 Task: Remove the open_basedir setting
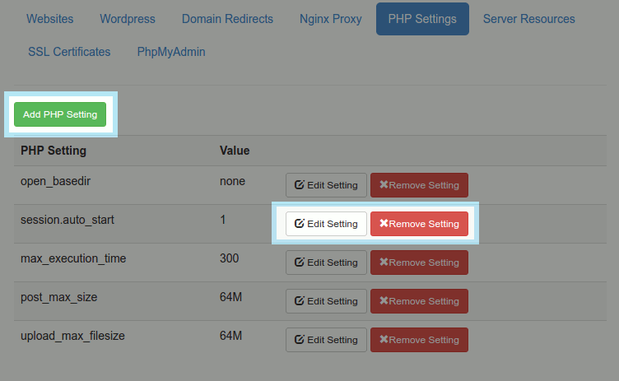click(419, 185)
